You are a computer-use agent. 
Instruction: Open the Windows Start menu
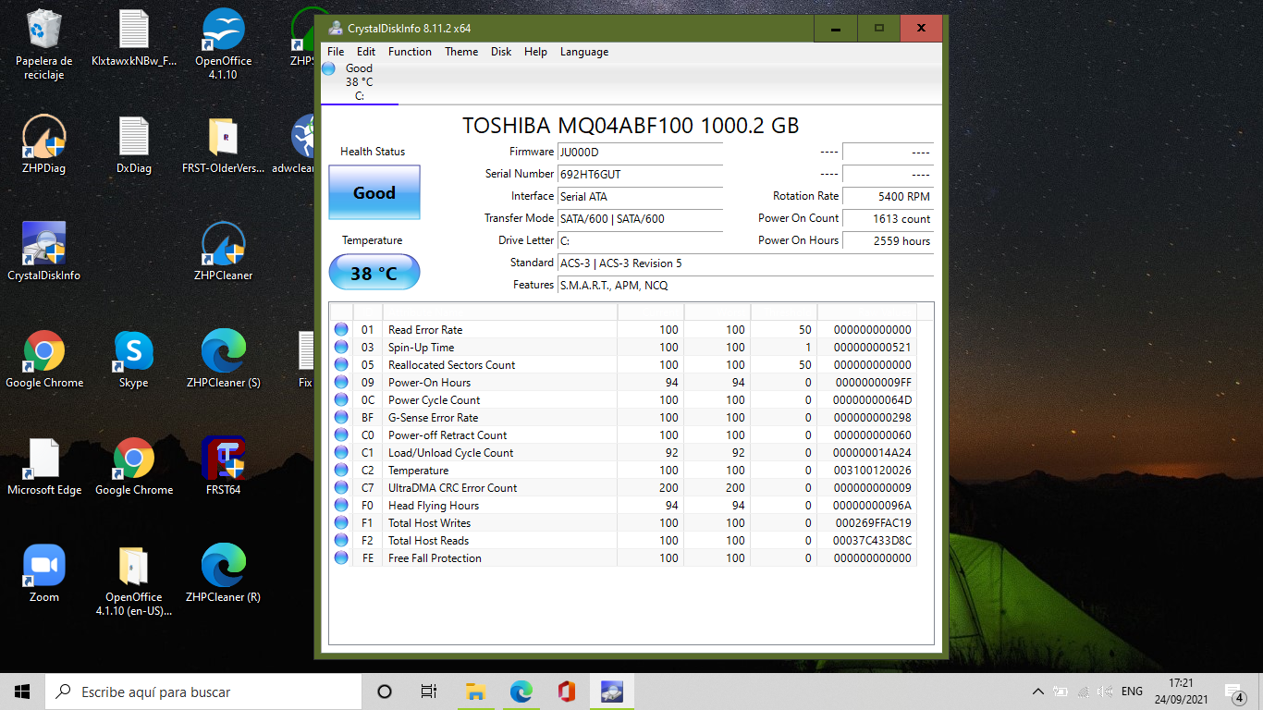click(22, 692)
